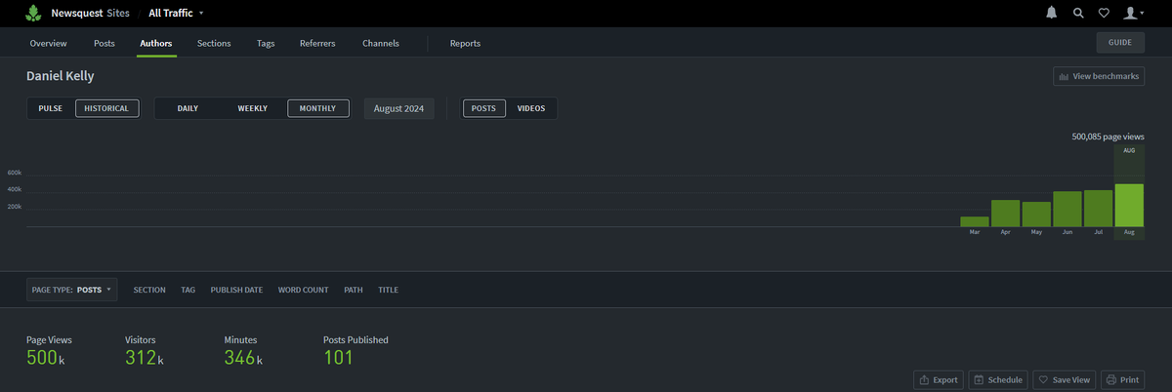Select the highlighted Aug bar
This screenshot has height=392, width=1172.
(1129, 206)
